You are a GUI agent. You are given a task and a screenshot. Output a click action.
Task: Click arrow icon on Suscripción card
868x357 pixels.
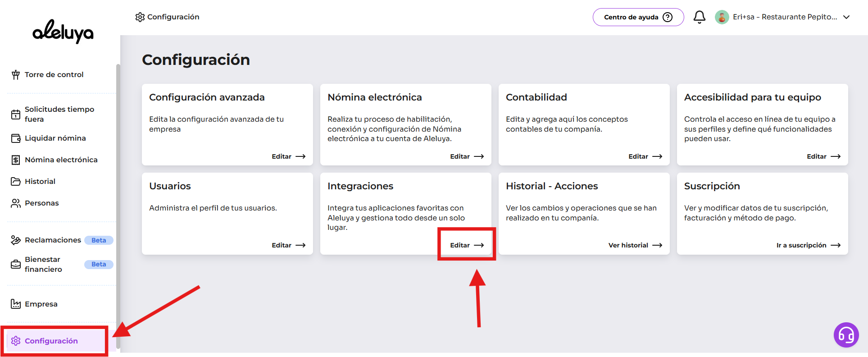tap(836, 245)
